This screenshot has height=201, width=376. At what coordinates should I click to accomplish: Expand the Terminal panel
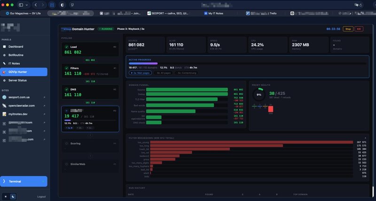click(24, 181)
